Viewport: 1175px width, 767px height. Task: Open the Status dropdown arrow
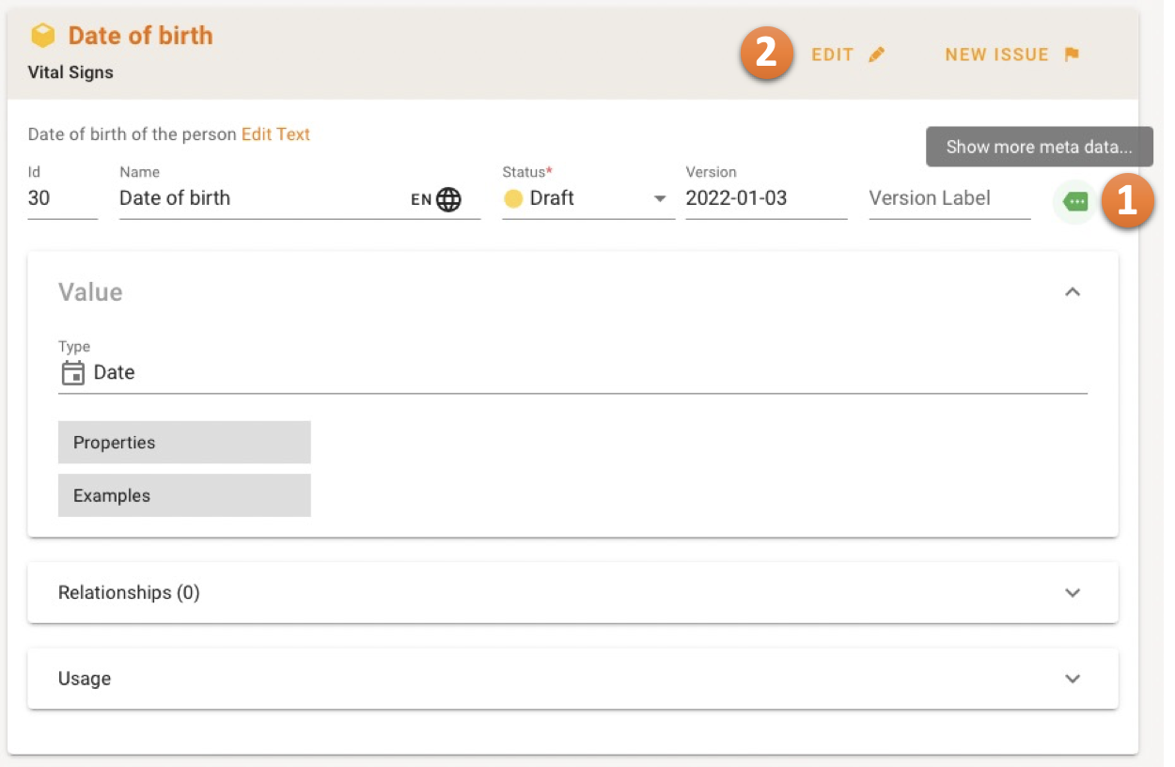(660, 199)
